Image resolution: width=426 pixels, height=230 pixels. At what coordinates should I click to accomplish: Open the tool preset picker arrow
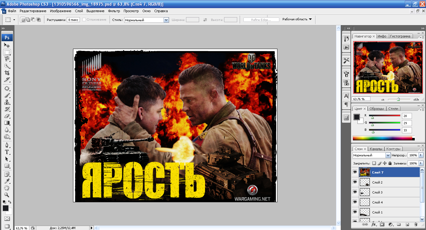14,20
